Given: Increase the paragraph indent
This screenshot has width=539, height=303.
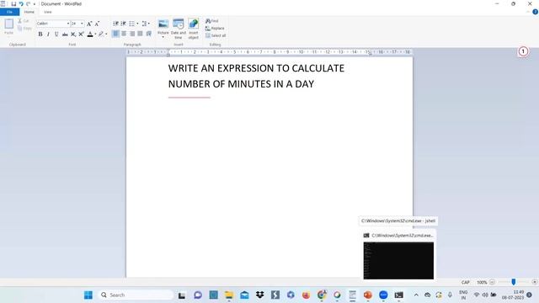Looking at the screenshot, I should (x=124, y=24).
